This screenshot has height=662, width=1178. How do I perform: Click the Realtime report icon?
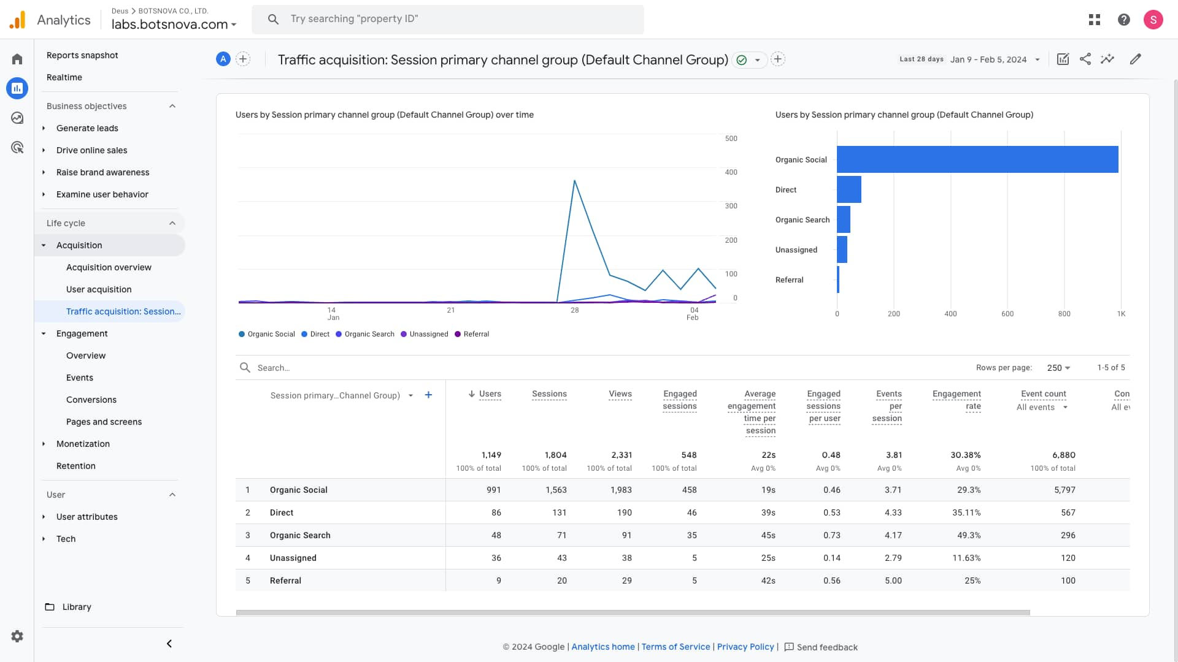click(64, 77)
